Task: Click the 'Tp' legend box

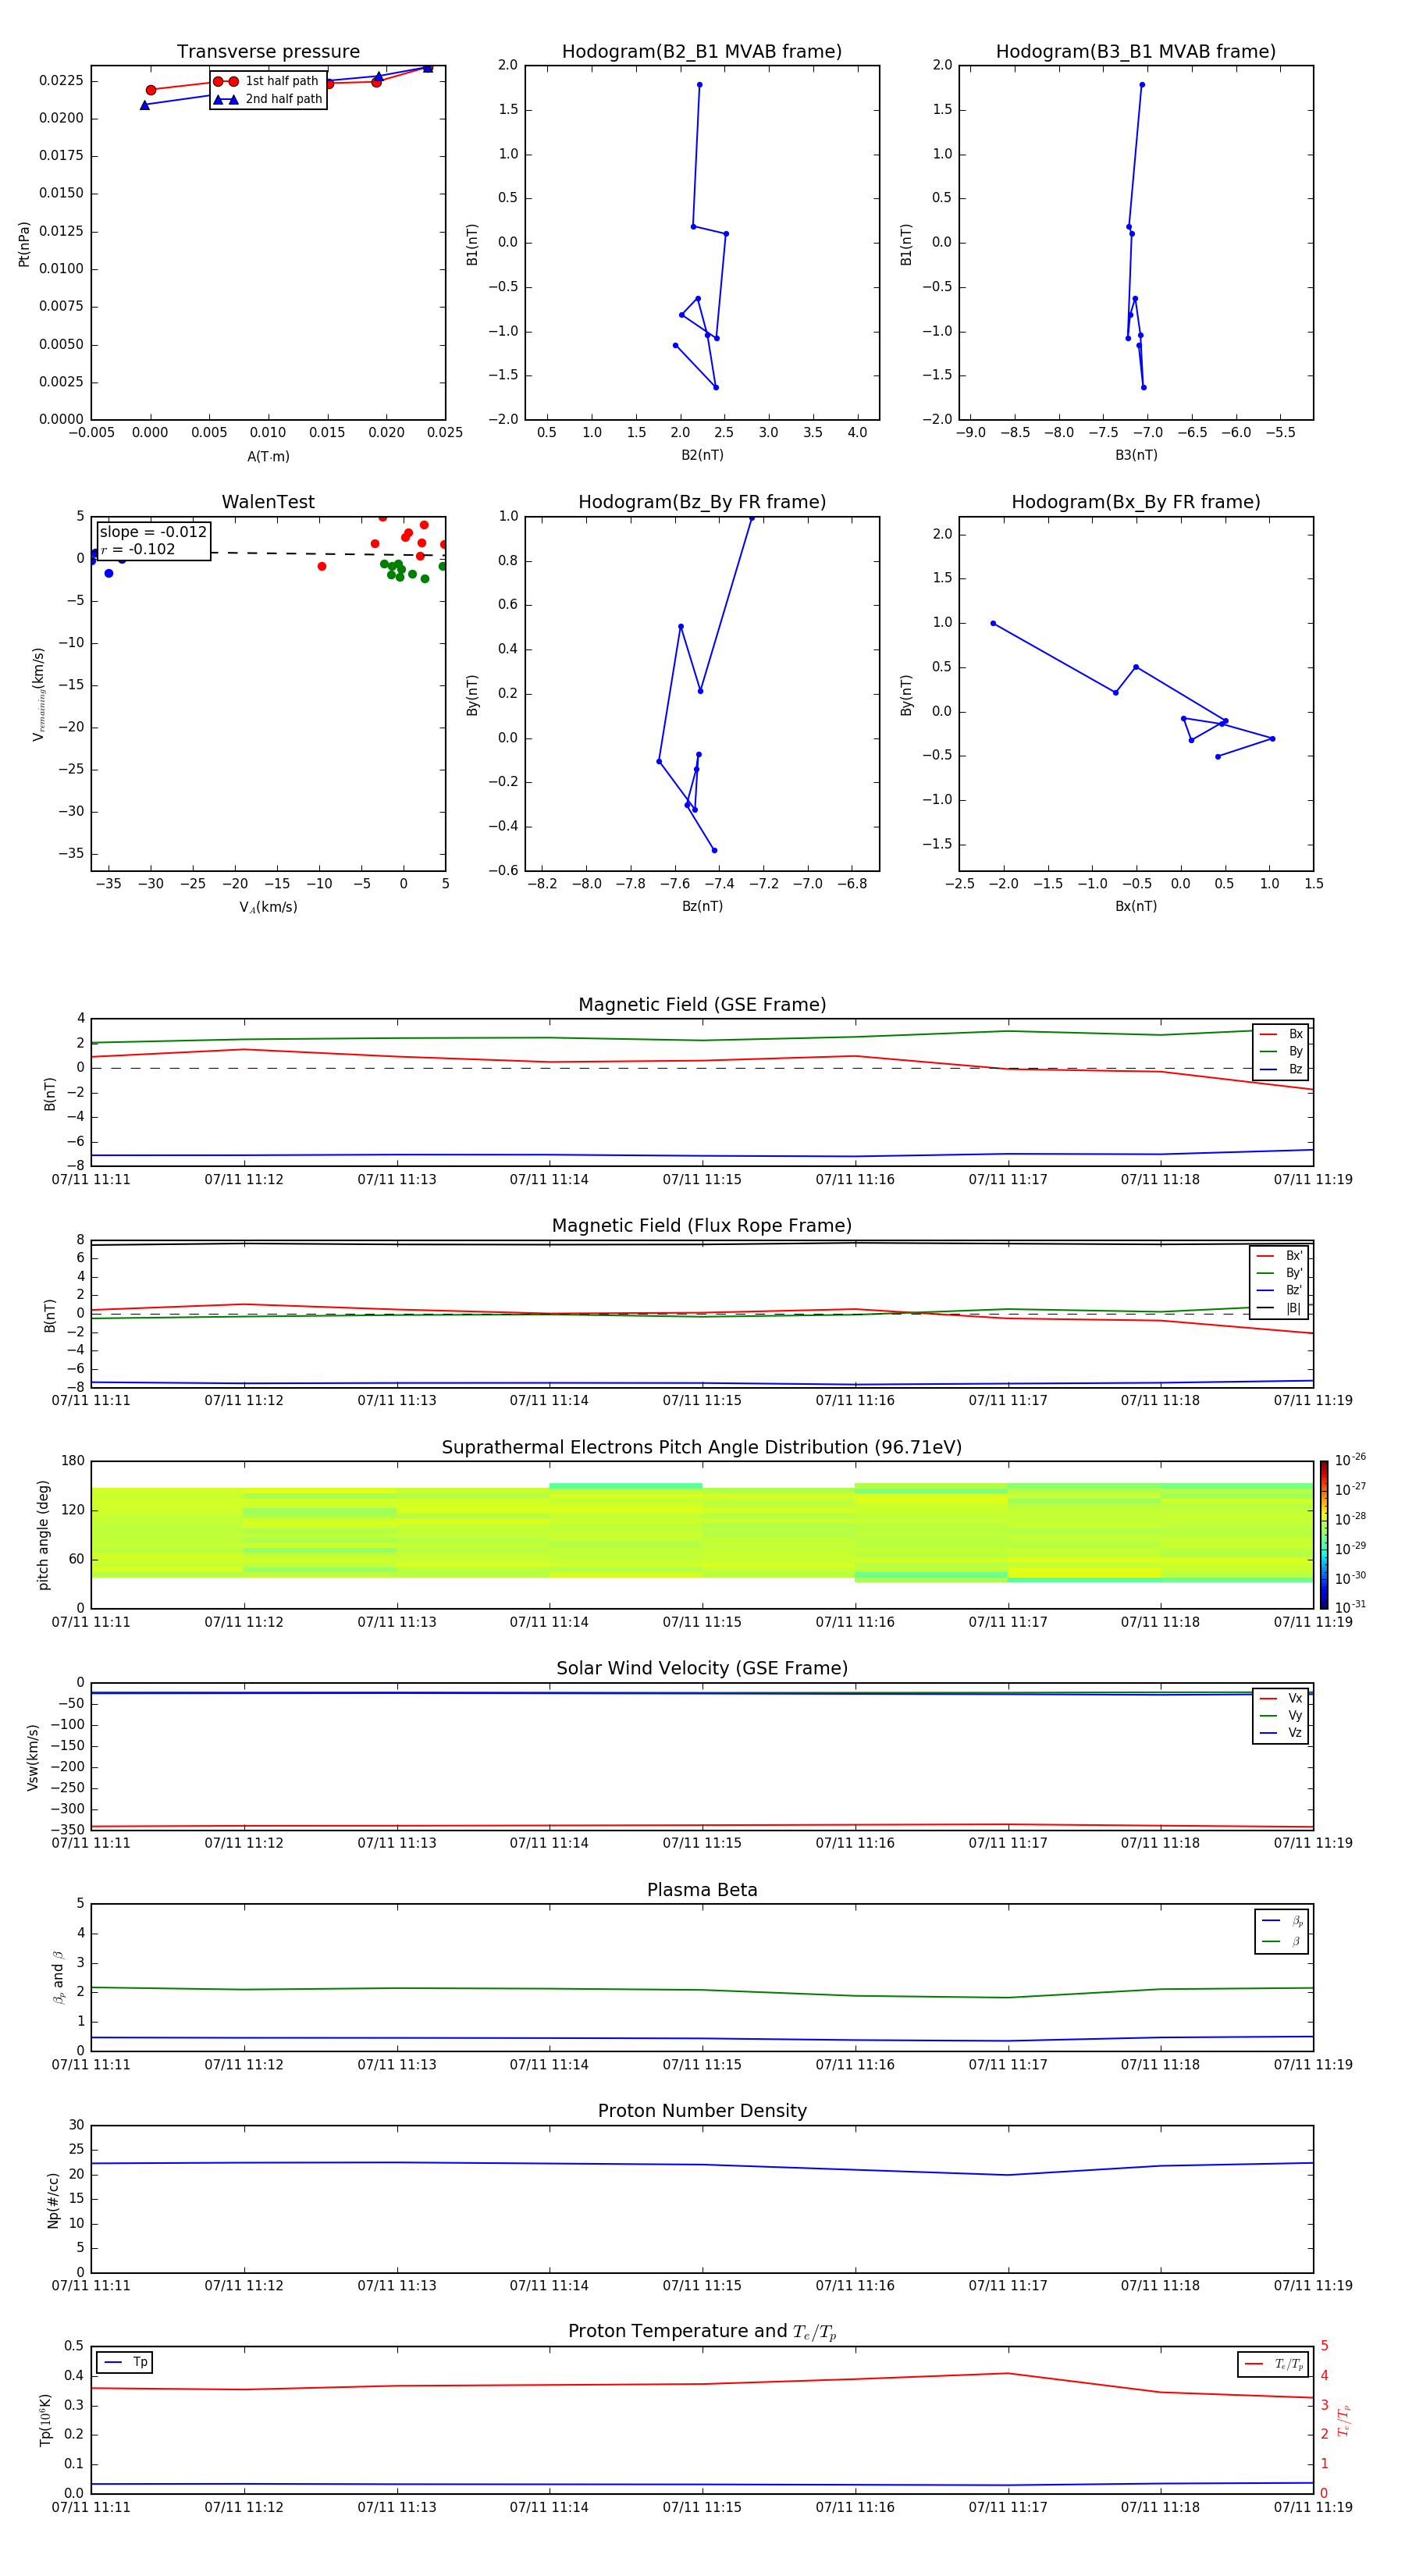Action: pyautogui.click(x=124, y=2363)
